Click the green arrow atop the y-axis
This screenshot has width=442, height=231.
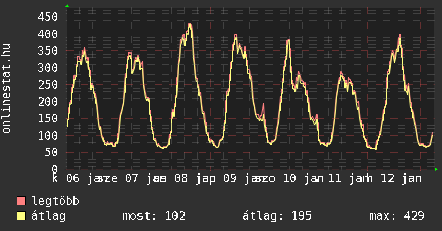tap(67, 6)
